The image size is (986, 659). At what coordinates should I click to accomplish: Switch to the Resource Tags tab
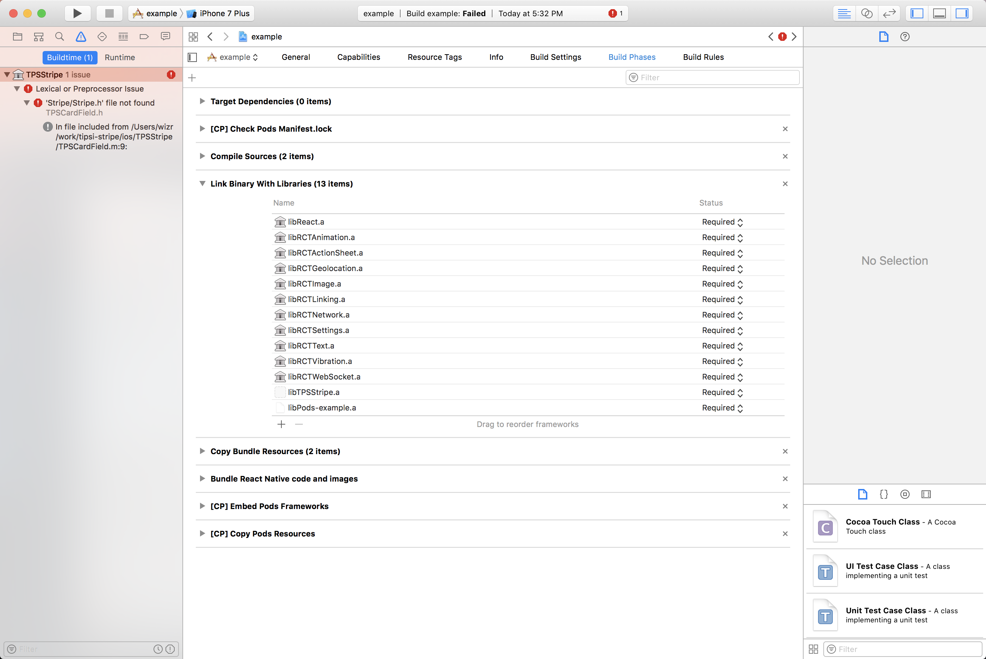point(435,57)
